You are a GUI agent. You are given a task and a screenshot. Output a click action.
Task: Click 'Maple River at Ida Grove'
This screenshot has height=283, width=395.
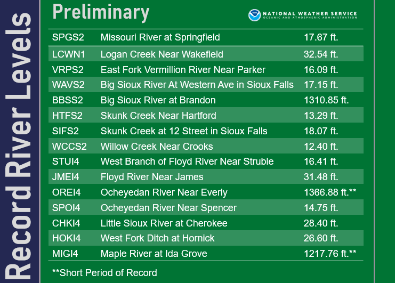154,254
